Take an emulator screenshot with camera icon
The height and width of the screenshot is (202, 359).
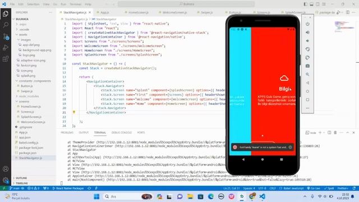(307, 66)
